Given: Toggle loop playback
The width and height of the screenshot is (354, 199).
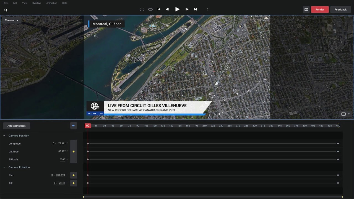Looking at the screenshot, I should point(150,9).
